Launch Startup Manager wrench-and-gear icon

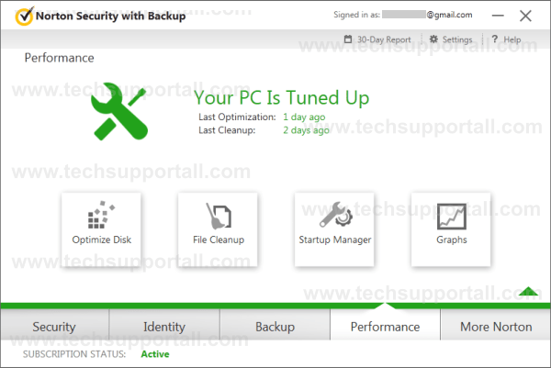pos(335,214)
